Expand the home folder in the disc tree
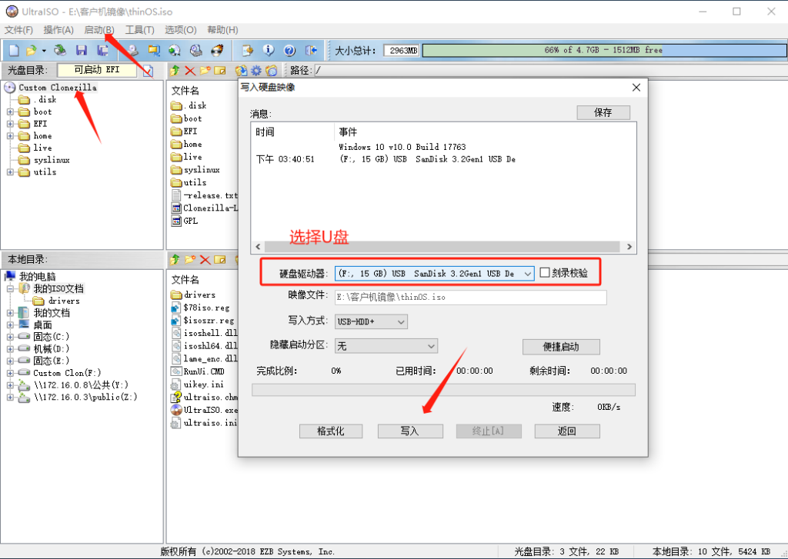The width and height of the screenshot is (788, 559). coord(10,135)
